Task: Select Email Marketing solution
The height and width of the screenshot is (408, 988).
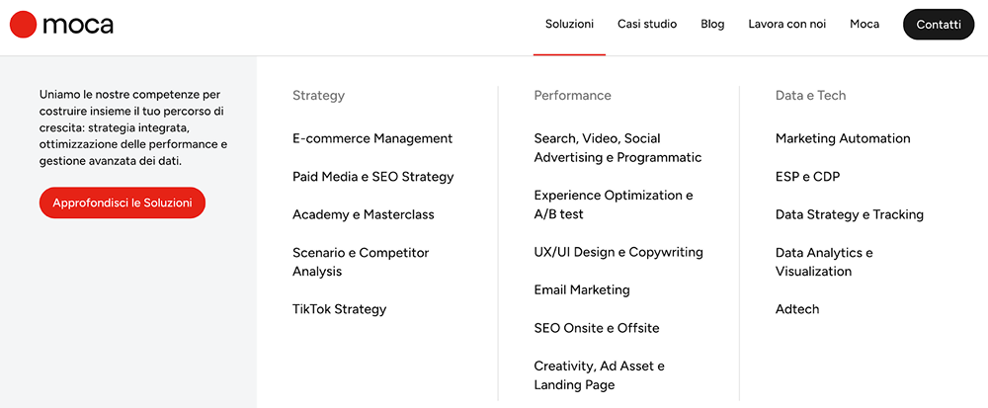Action: pyautogui.click(x=582, y=289)
